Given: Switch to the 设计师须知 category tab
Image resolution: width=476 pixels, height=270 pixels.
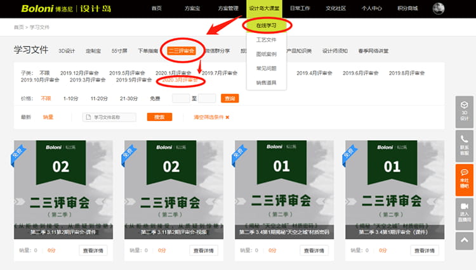Looking at the screenshot, I should (335, 51).
